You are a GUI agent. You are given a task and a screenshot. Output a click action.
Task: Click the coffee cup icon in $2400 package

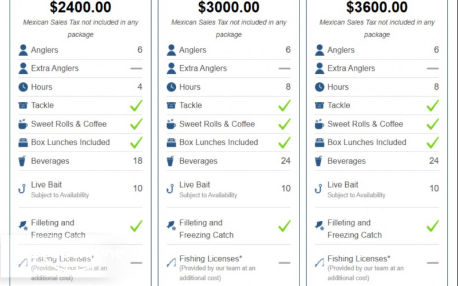click(23, 124)
